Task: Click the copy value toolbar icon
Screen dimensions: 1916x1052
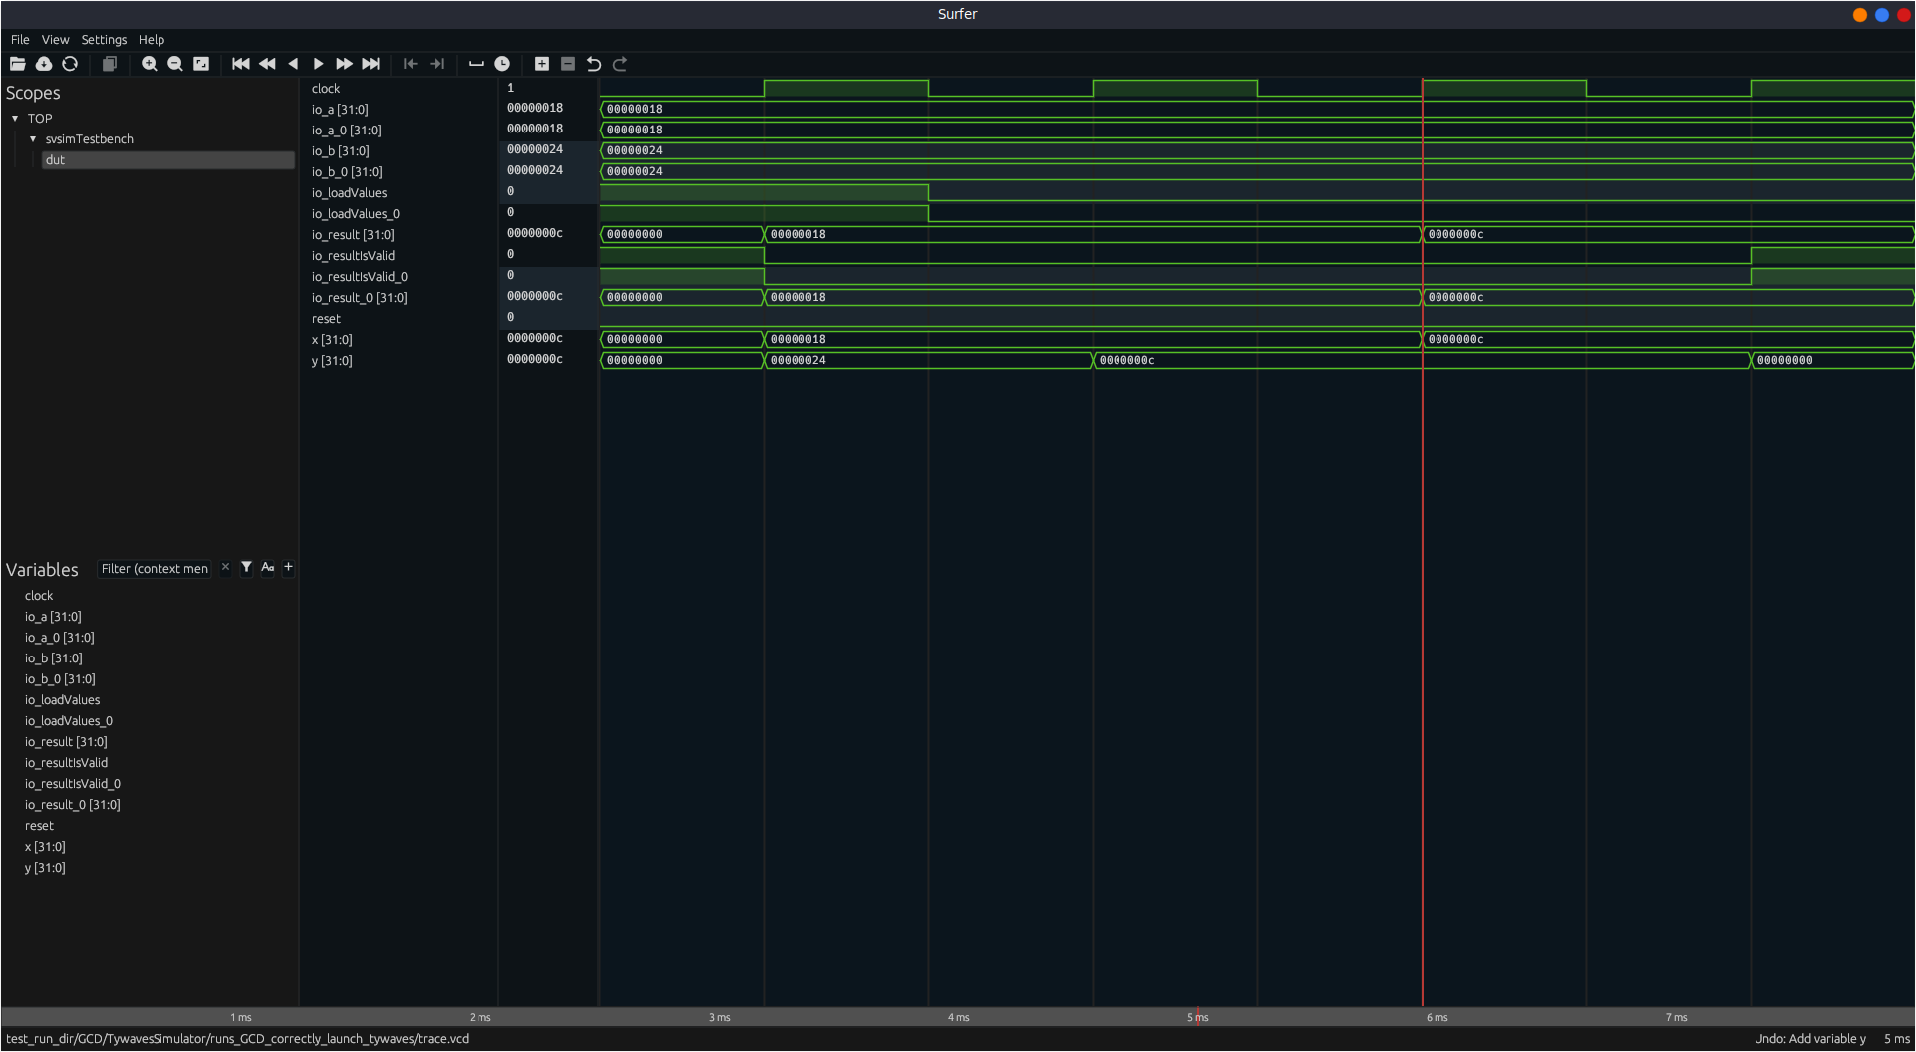Action: [110, 64]
